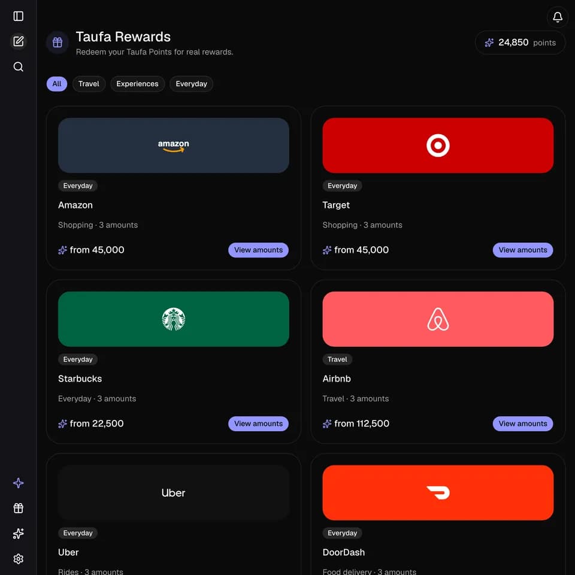Click 'Shopping · 3 amounts' under Target

coord(362,225)
